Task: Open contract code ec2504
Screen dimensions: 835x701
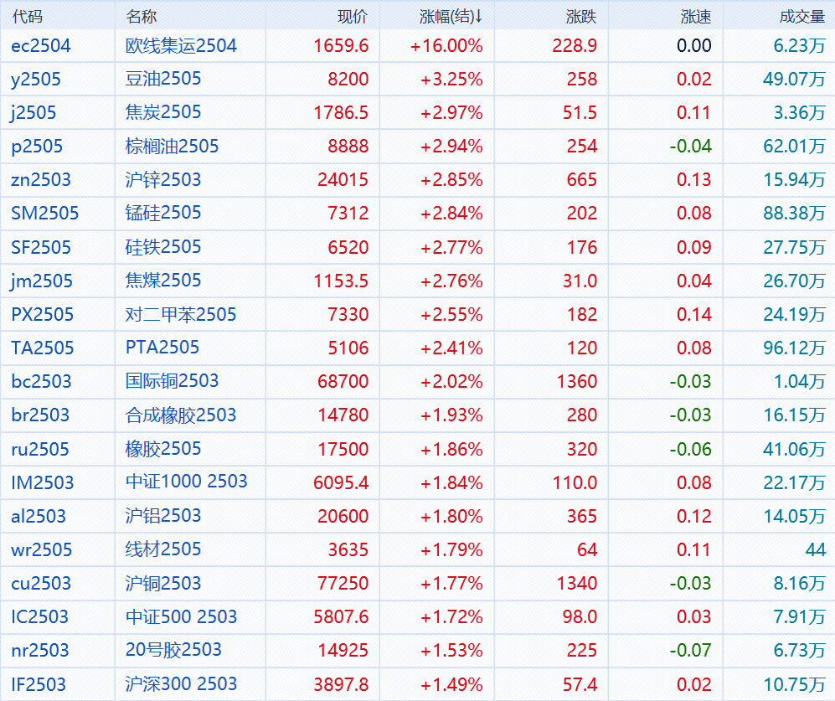Action: coord(41,46)
